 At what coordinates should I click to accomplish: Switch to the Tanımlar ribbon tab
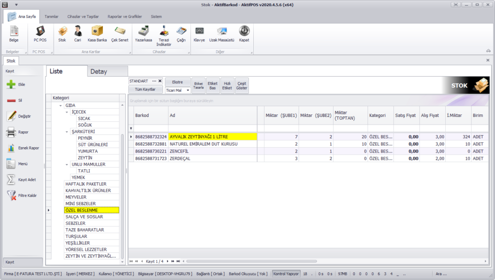pyautogui.click(x=51, y=16)
